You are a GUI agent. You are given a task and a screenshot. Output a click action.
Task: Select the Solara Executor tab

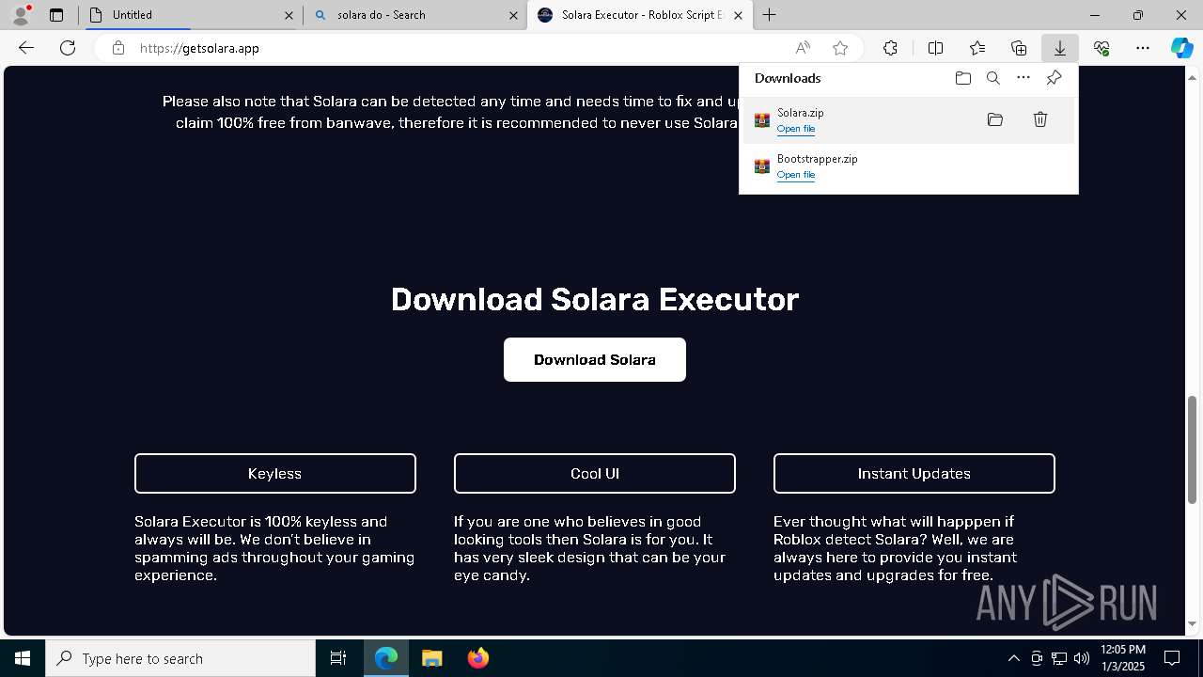pyautogui.click(x=640, y=15)
